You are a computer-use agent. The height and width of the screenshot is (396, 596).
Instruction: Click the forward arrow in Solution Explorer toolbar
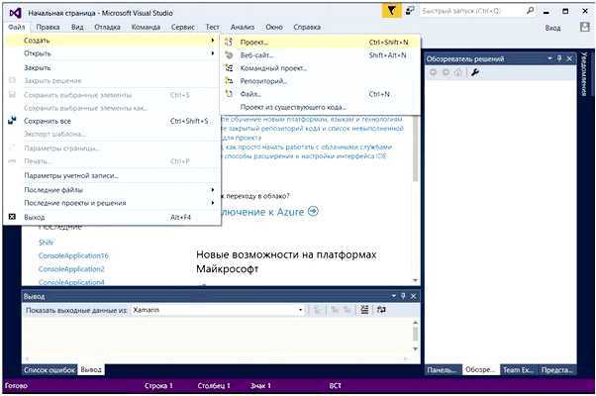pos(446,72)
